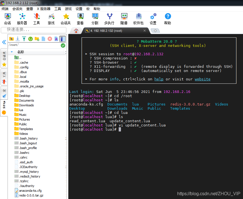Viewport: 243px width, 199px height.
Task: Open a new tab with plus button
Action: 155,31
